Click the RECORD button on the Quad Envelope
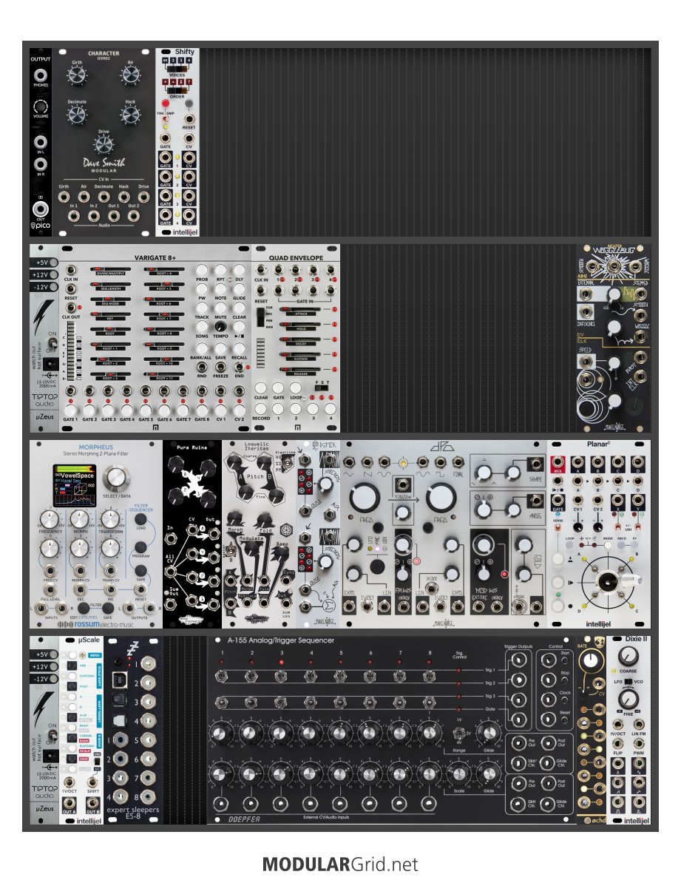This screenshot has width=681, height=880. pyautogui.click(x=261, y=408)
